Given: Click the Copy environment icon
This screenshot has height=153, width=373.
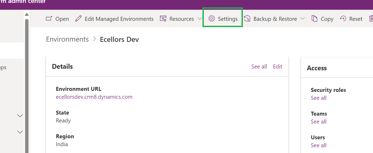Looking at the screenshot, I should pyautogui.click(x=314, y=19).
